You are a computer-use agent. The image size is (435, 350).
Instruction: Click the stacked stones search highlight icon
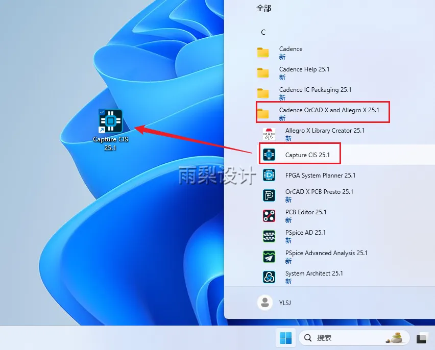click(x=395, y=338)
